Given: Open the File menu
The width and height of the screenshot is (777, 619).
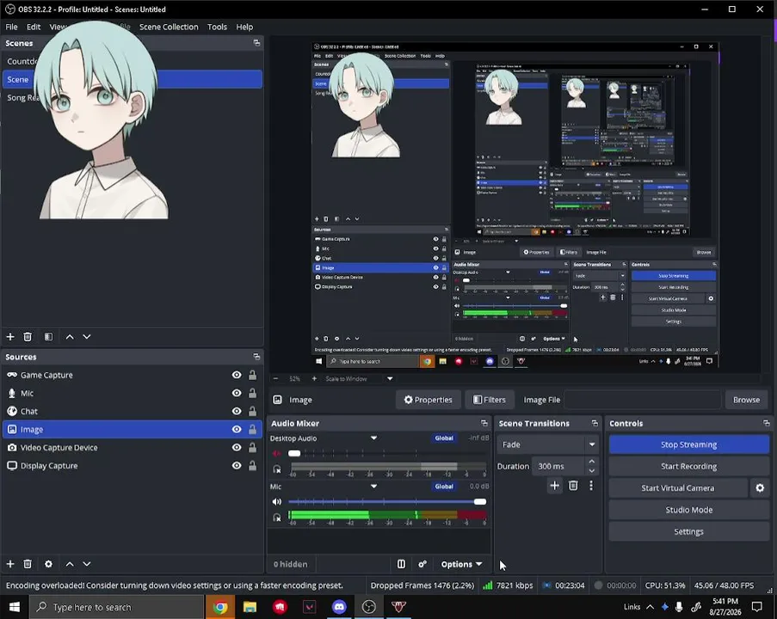Looking at the screenshot, I should [x=11, y=27].
